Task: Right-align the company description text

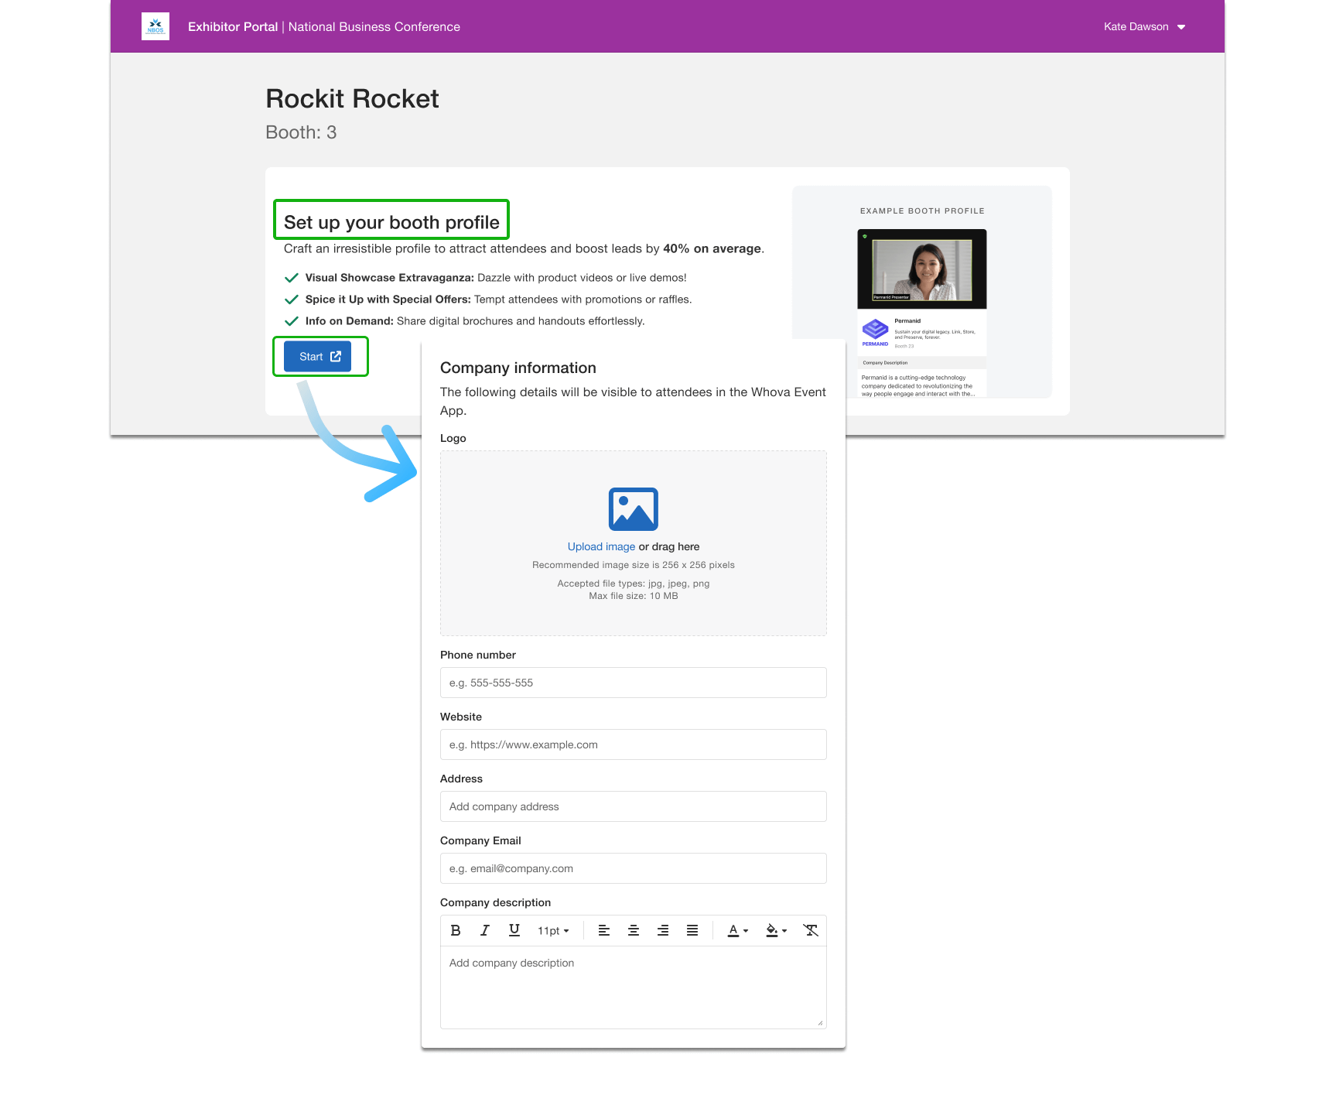Action: pos(663,931)
